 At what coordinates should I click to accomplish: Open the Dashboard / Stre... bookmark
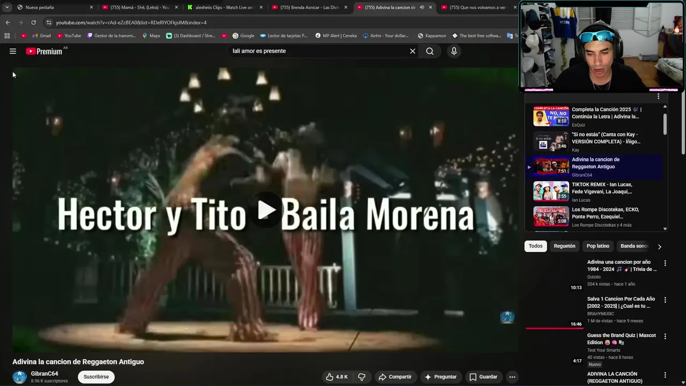coord(191,36)
